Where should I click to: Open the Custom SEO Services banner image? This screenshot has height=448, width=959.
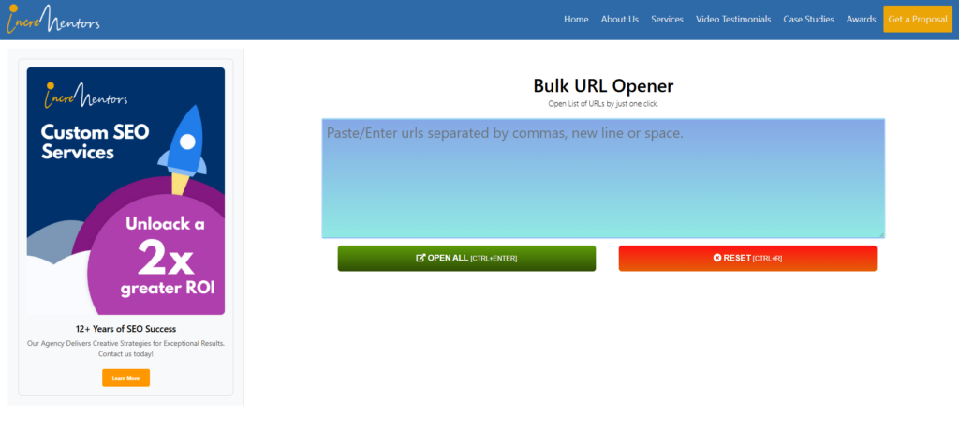click(x=126, y=191)
